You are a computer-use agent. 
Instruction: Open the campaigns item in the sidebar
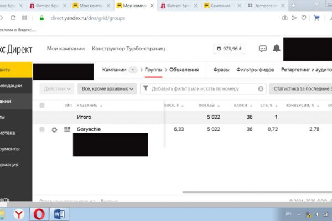(16, 101)
